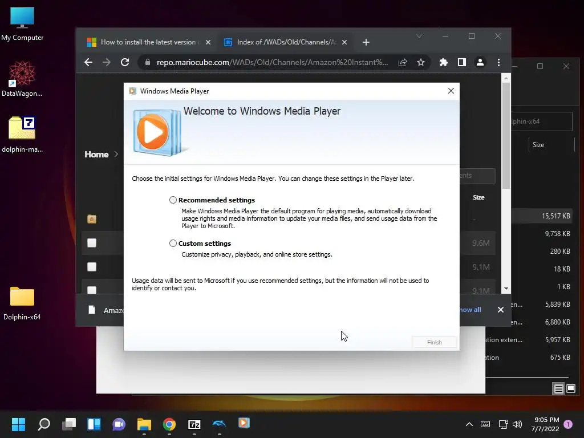Click Size column header in File Explorer
The width and height of the screenshot is (584, 438).
[538, 144]
